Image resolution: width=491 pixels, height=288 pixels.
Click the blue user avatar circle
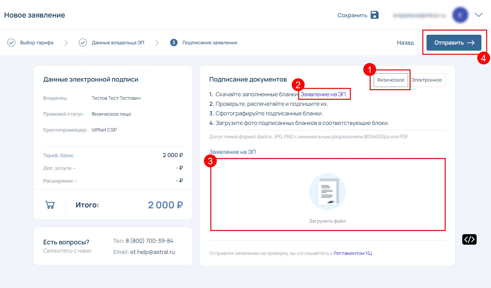point(460,15)
